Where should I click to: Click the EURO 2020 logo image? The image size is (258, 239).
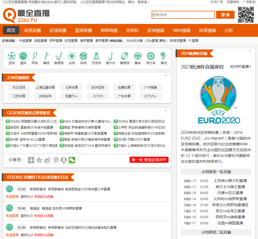[x=219, y=100]
